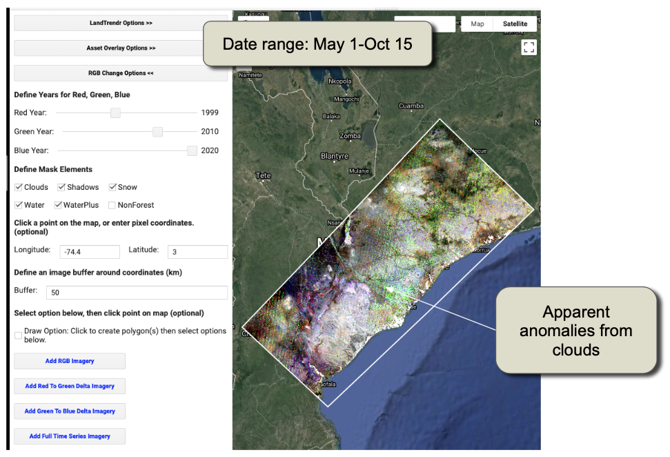Viewport: 670px width, 457px height.
Task: Expand LandTrendr Options section
Action: tap(121, 23)
